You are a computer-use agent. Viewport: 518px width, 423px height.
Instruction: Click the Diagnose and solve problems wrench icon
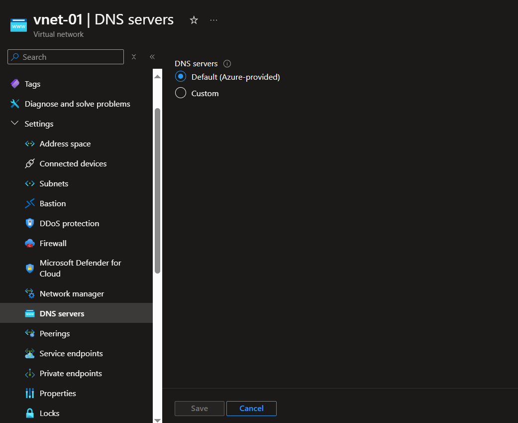pos(15,104)
